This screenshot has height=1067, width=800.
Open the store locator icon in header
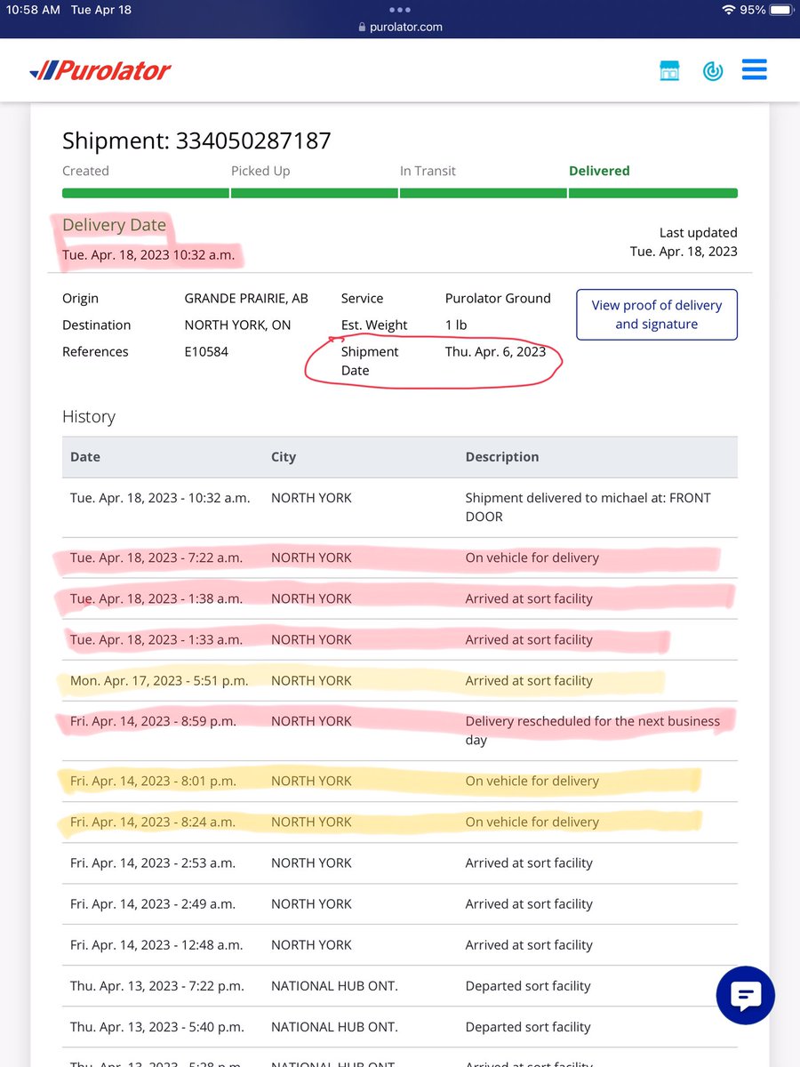[669, 70]
